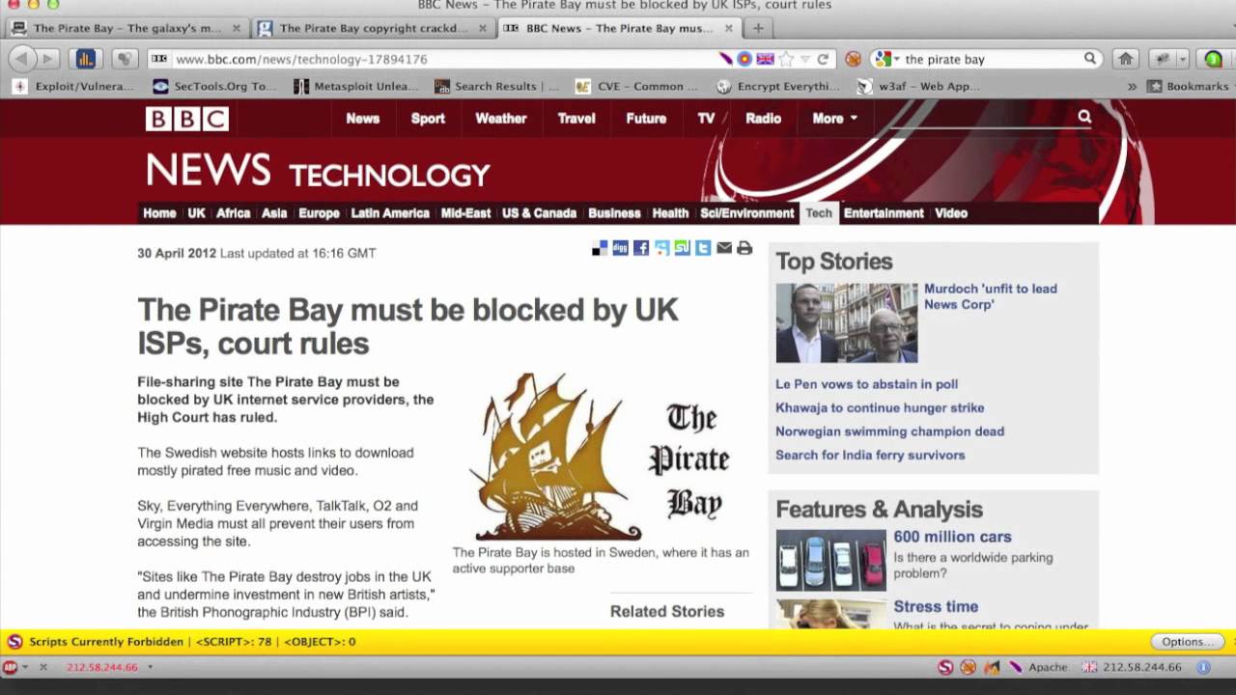This screenshot has width=1236, height=695.
Task: Open the red IP address dropdown arrow
Action: coord(150,667)
